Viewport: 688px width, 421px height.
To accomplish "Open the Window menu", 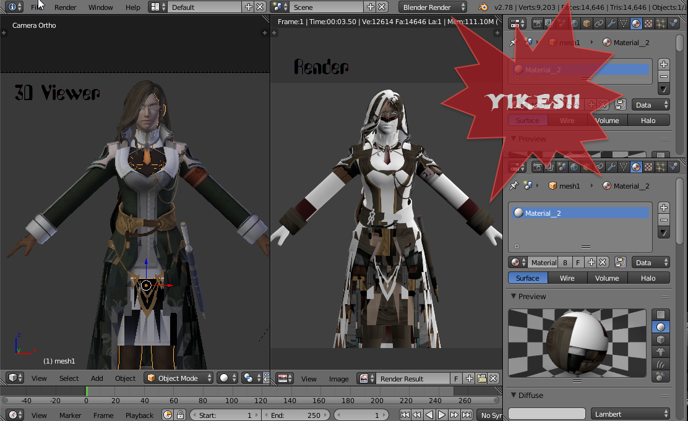I will [x=100, y=7].
